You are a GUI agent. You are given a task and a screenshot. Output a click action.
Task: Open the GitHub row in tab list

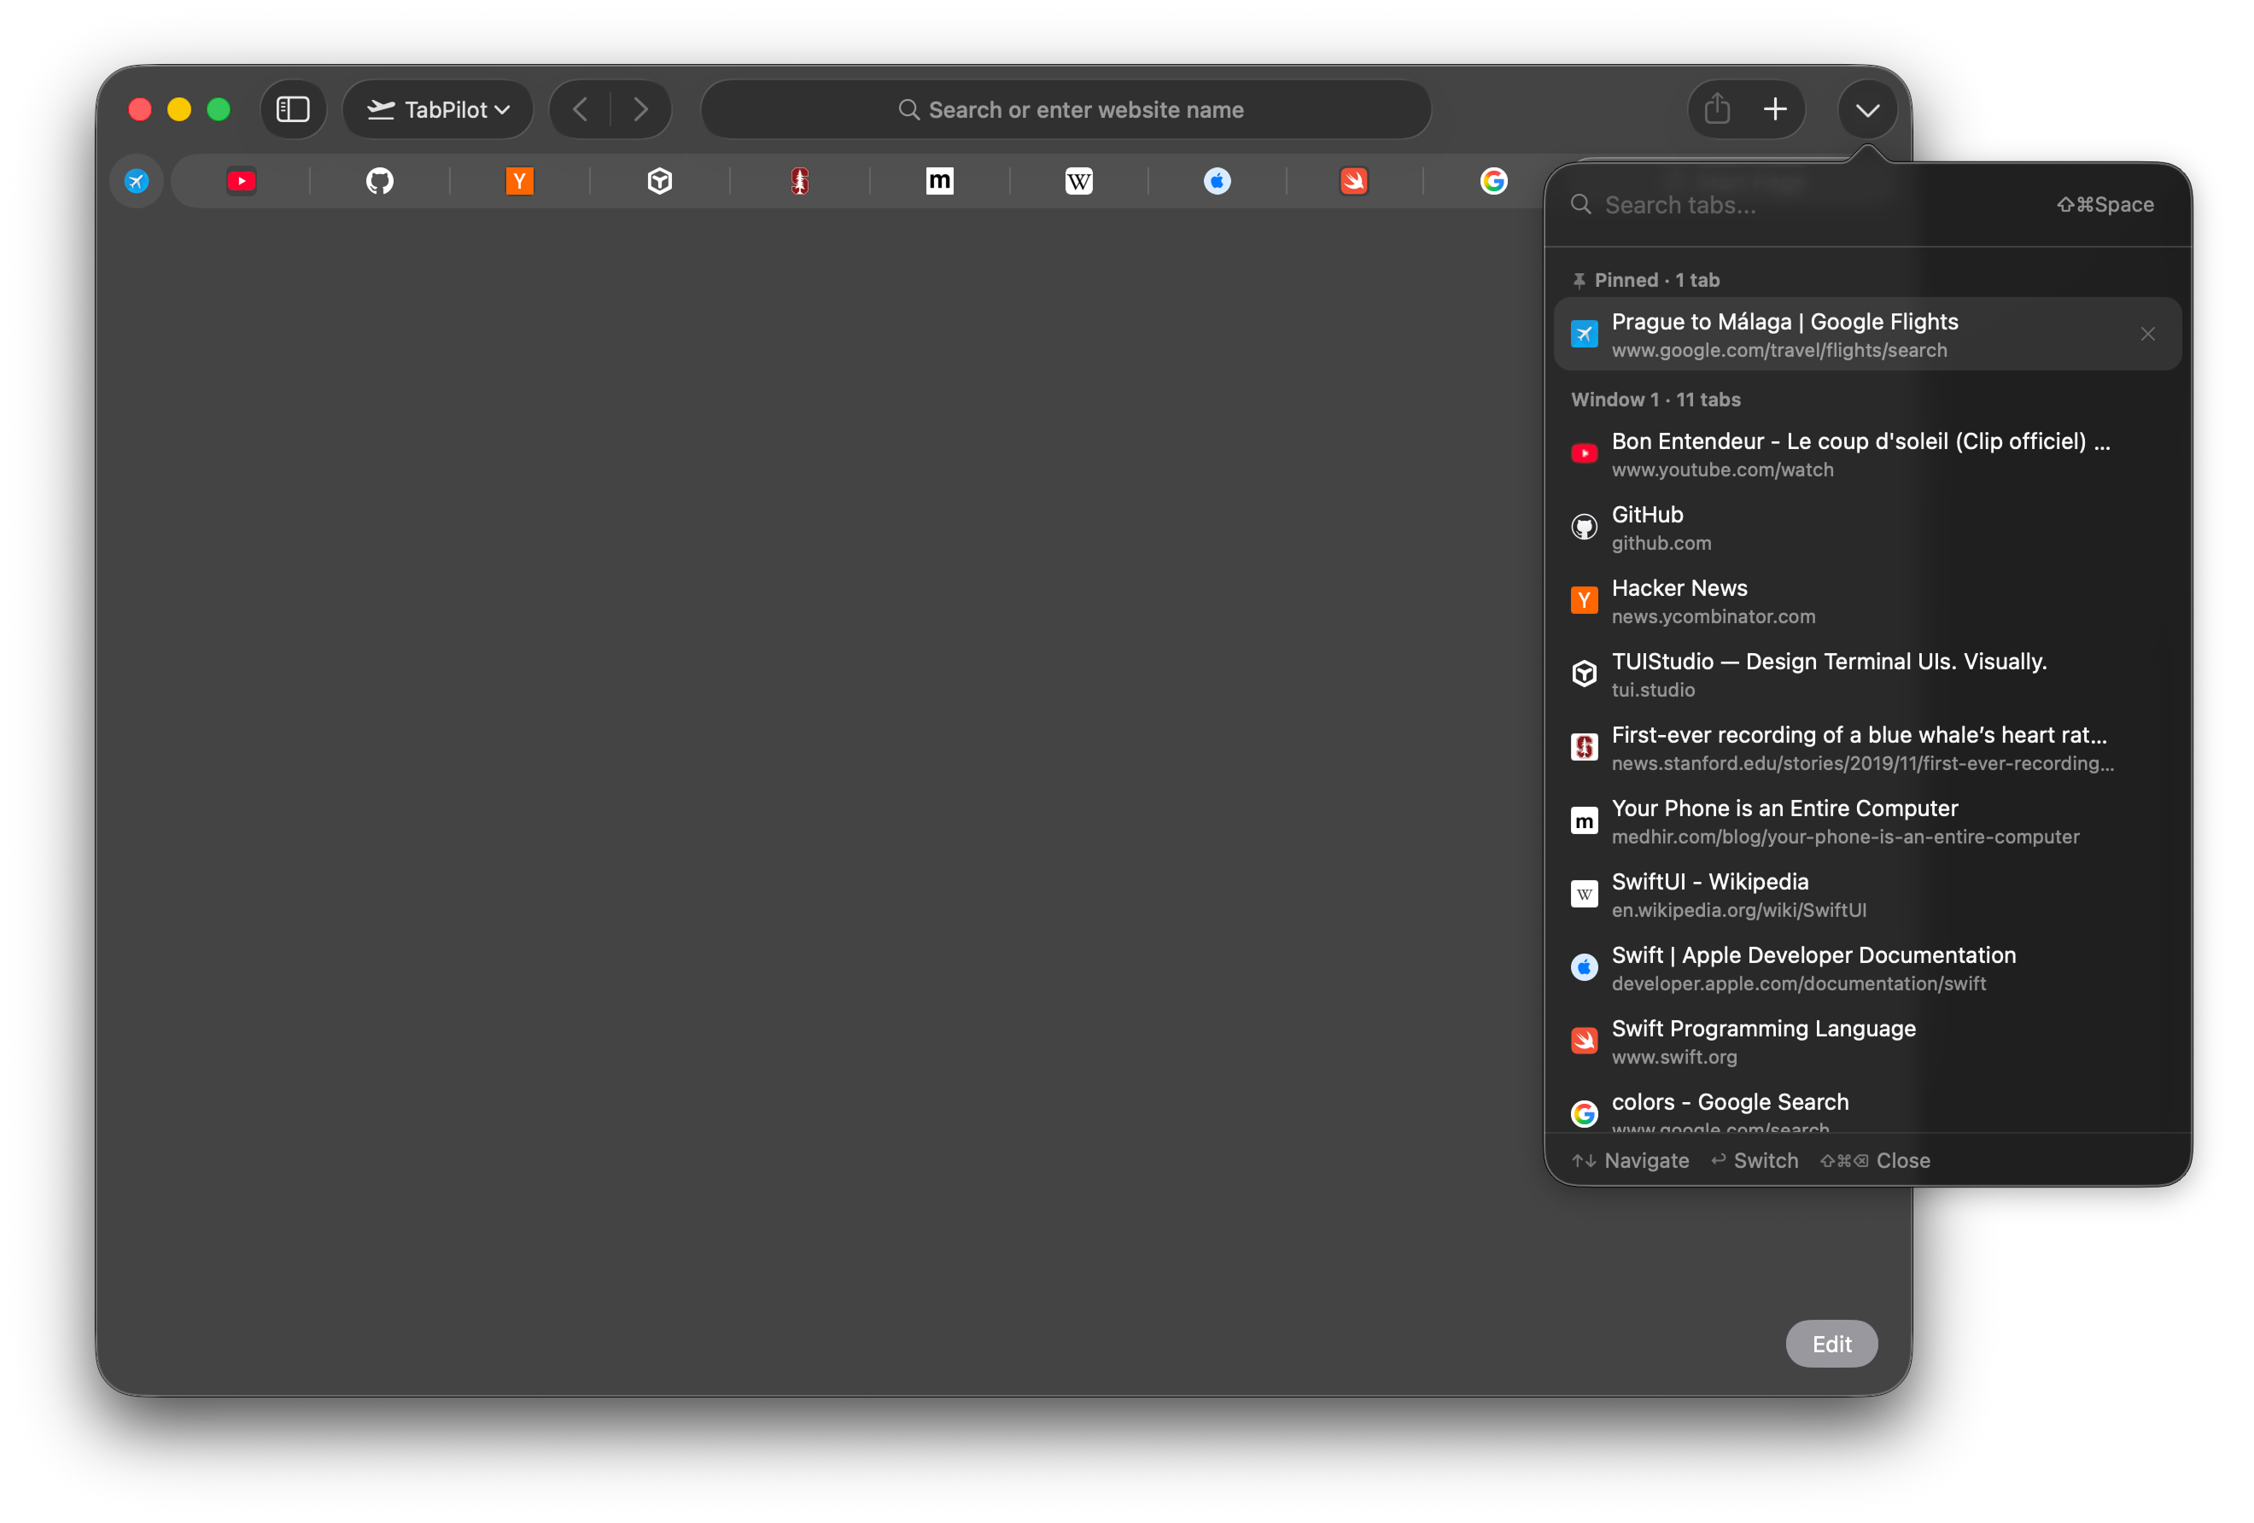[1867, 527]
